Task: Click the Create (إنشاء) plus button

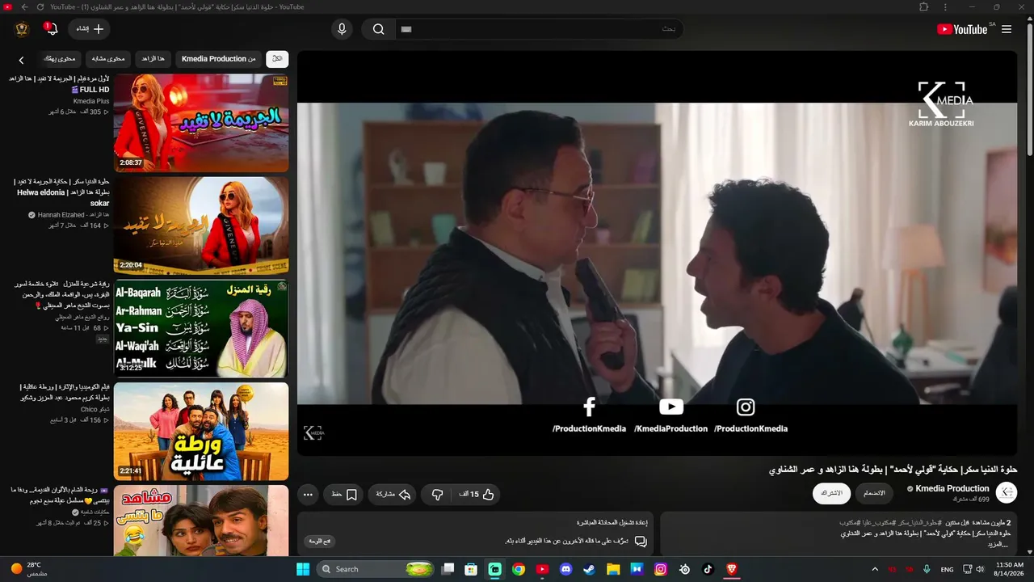Action: click(89, 29)
